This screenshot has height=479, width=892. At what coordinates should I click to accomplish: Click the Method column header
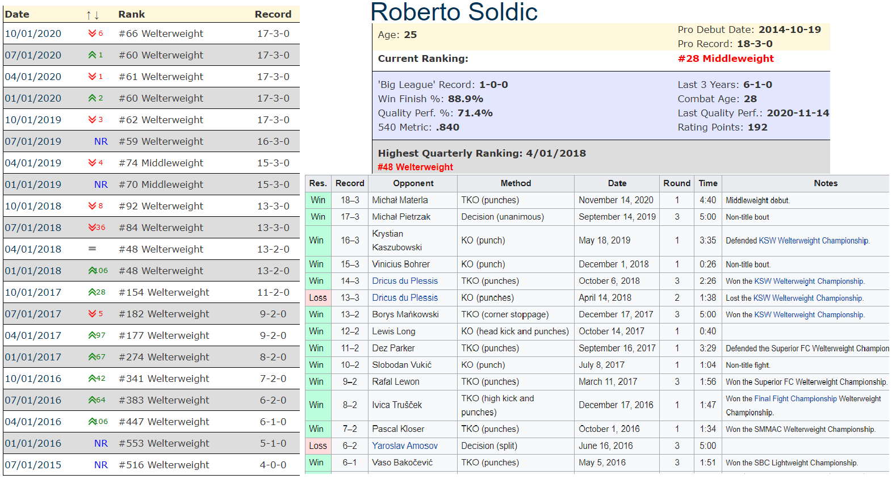(x=516, y=183)
